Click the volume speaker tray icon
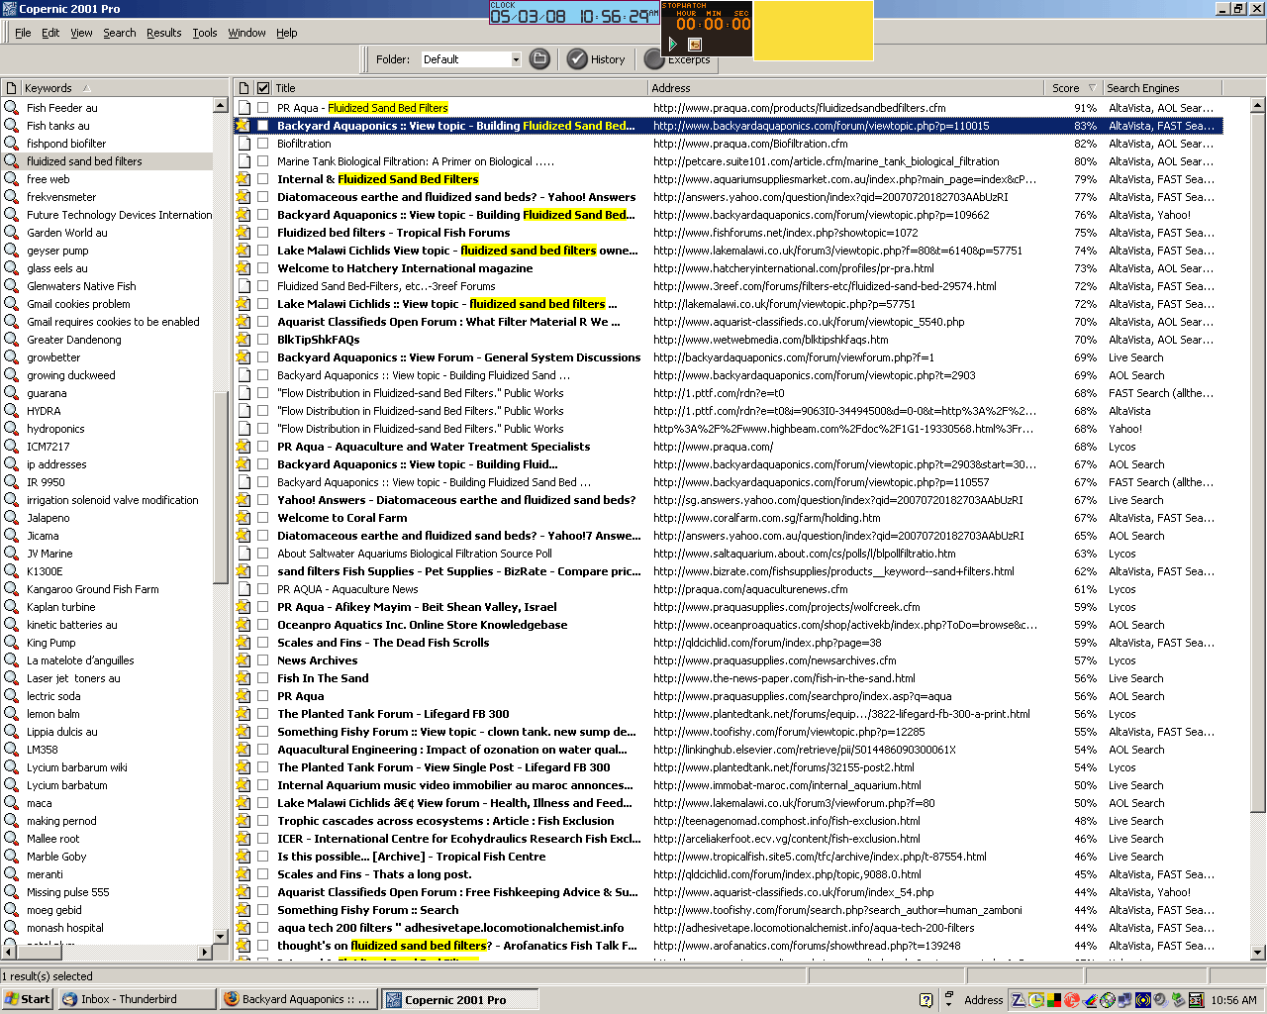This screenshot has height=1014, width=1267. pos(1160,1000)
